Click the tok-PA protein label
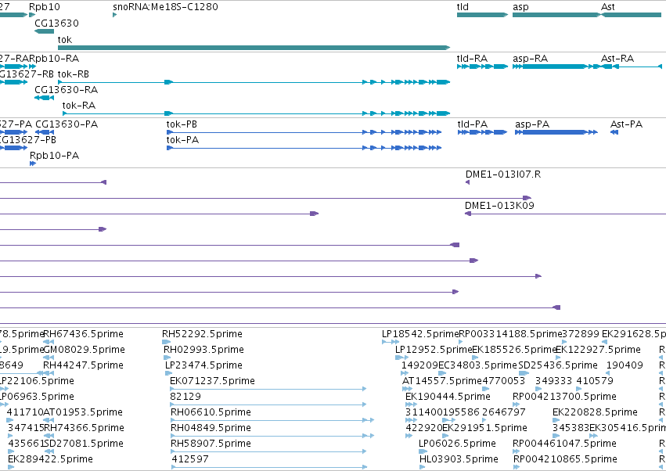The image size is (666, 471). click(x=182, y=140)
